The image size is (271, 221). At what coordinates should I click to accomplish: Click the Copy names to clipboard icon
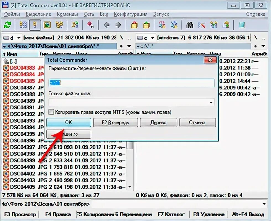pos(226,25)
